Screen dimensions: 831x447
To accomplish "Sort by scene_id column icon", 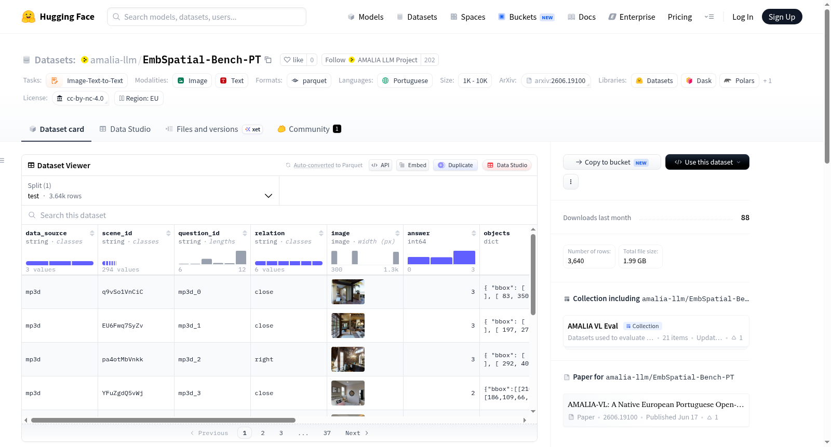I will pyautogui.click(x=168, y=233).
